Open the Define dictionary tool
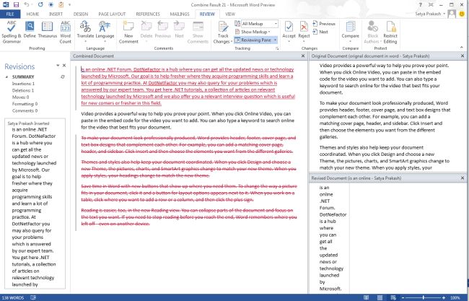Image resolution: width=469 pixels, height=301 pixels. tap(30, 30)
